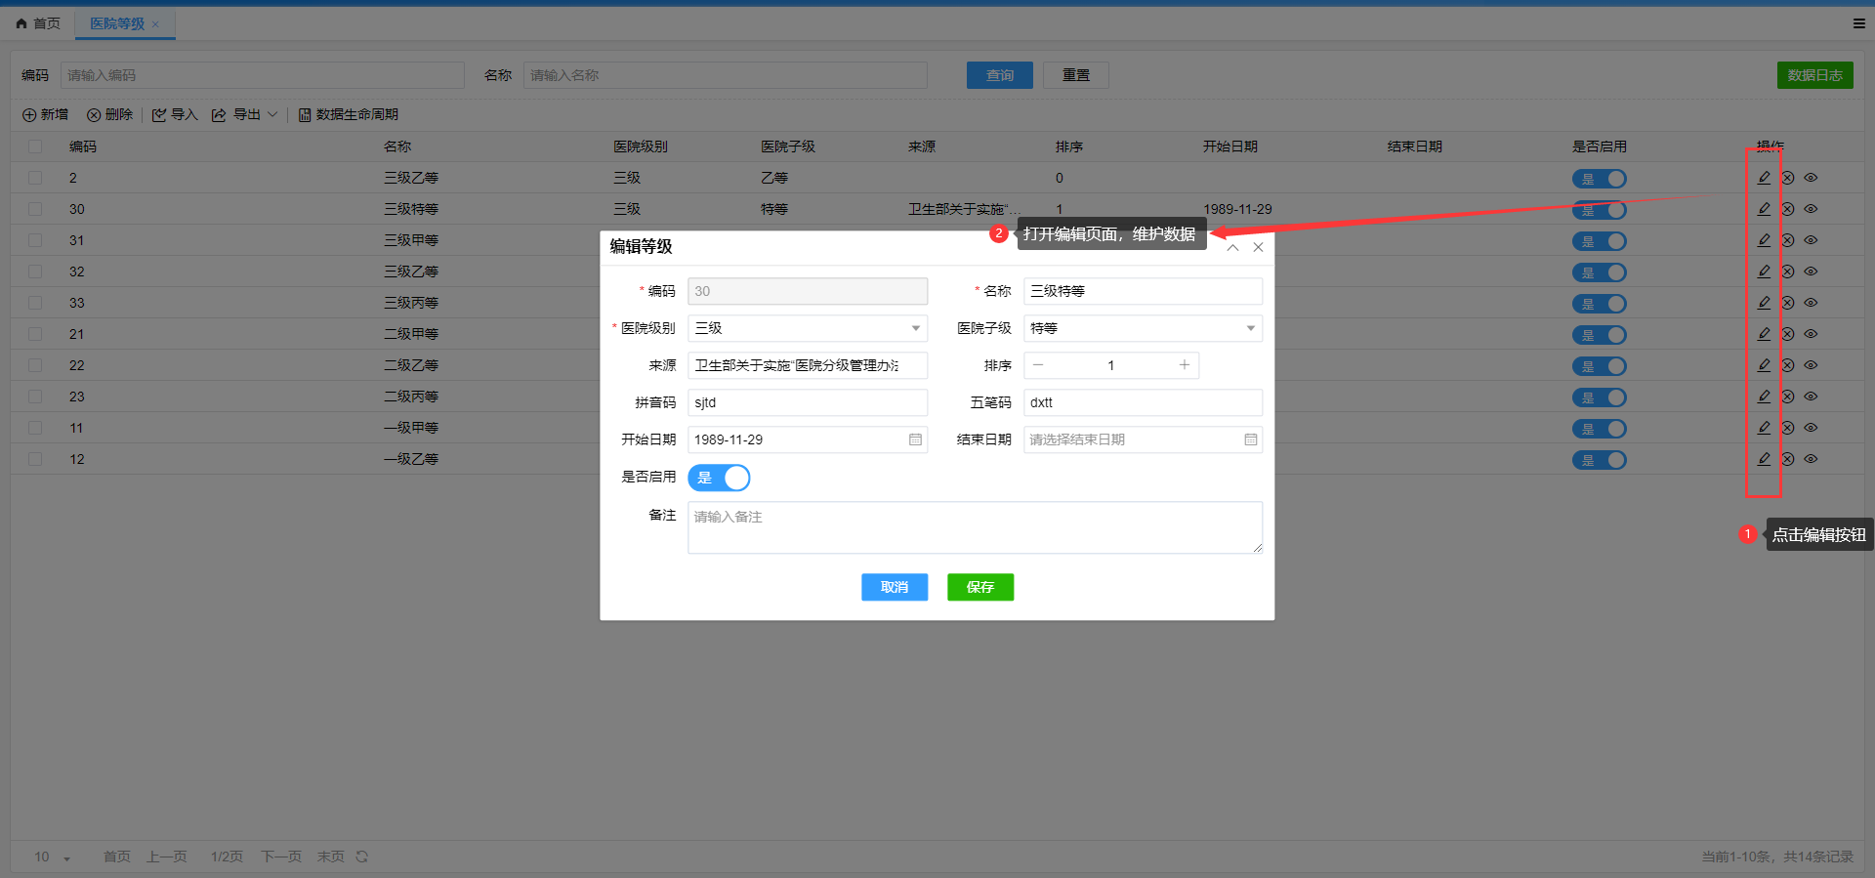Toggle the enabled switch for row 一级甲等

tap(1599, 429)
